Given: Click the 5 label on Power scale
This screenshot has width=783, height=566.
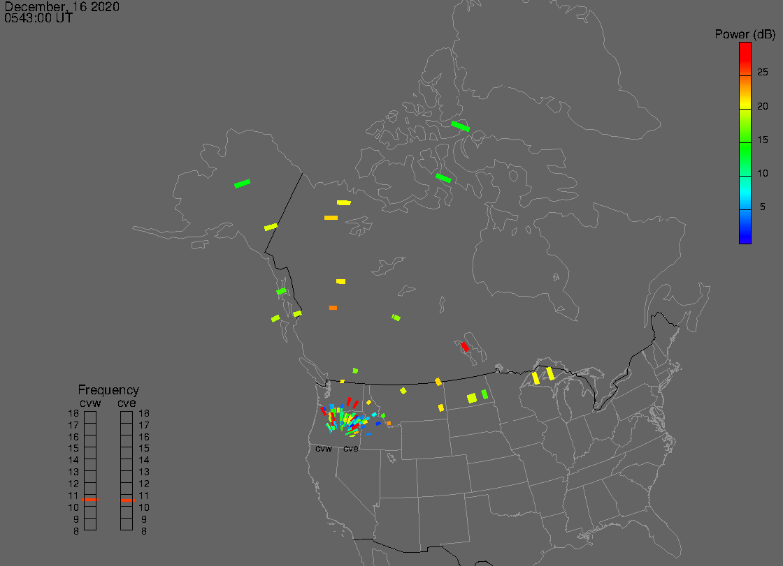Looking at the screenshot, I should (763, 207).
